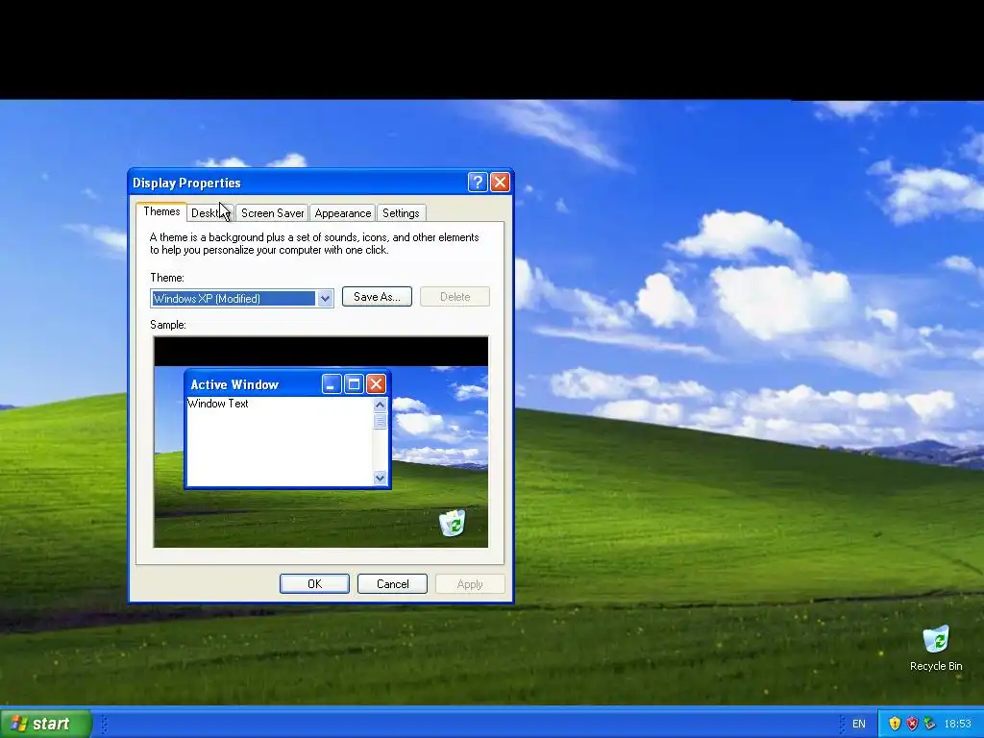The image size is (984, 738).
Task: Click the Save As... button
Action: point(377,297)
